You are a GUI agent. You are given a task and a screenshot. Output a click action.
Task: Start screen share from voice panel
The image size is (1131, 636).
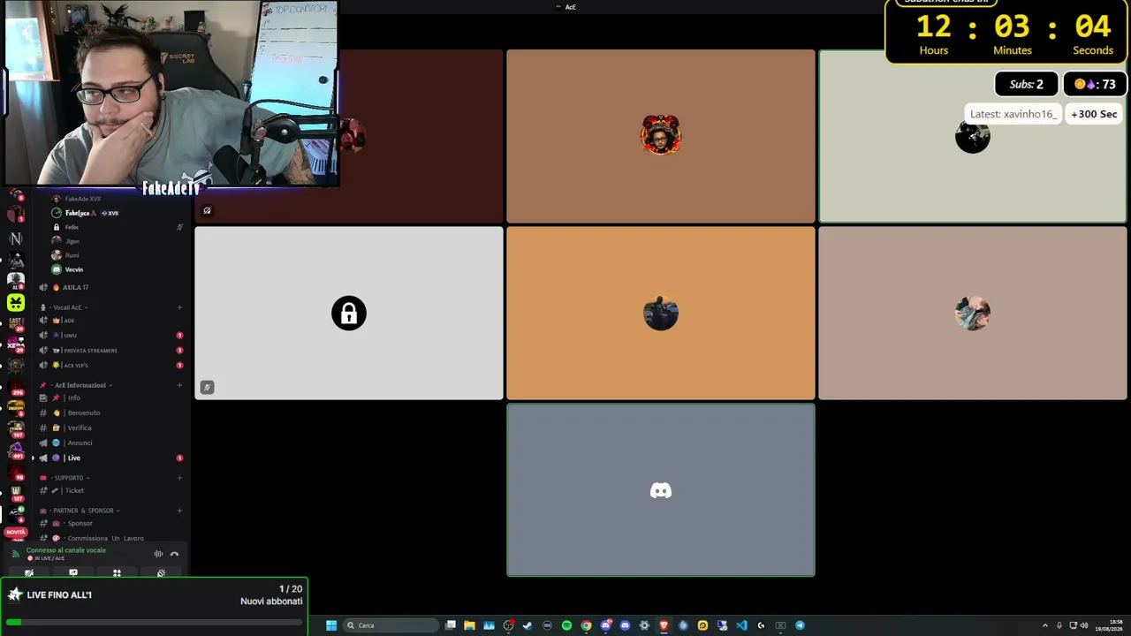tap(73, 572)
